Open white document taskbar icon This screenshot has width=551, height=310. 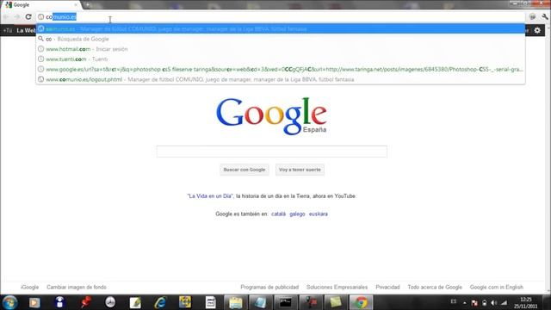click(210, 302)
